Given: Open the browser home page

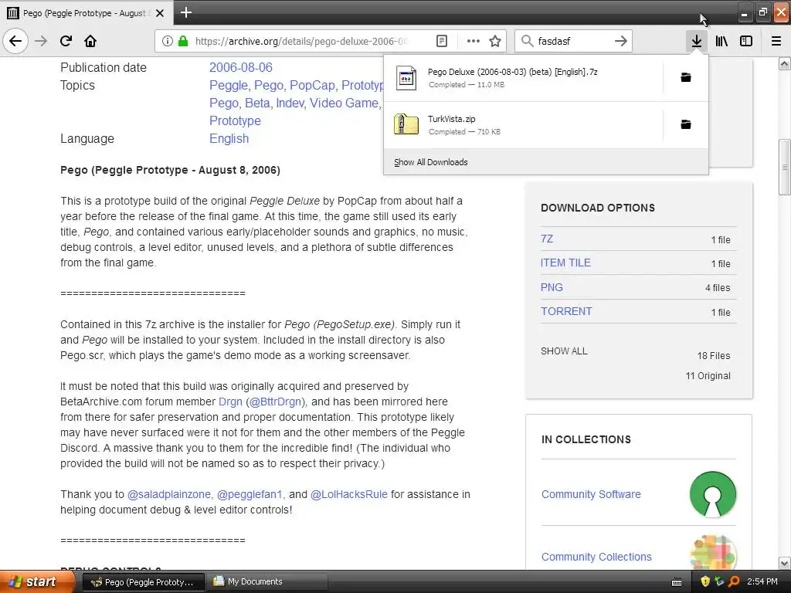Looking at the screenshot, I should click(x=90, y=41).
